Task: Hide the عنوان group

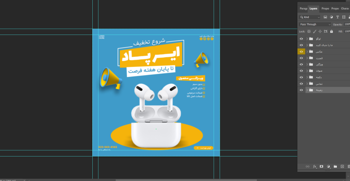Action: (x=301, y=71)
